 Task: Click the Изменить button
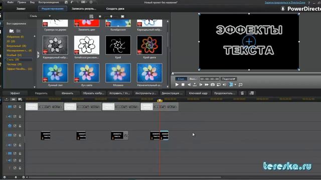(67, 93)
